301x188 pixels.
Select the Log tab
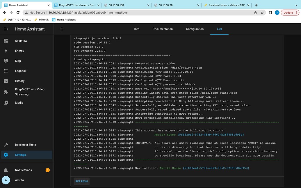[x=219, y=29]
